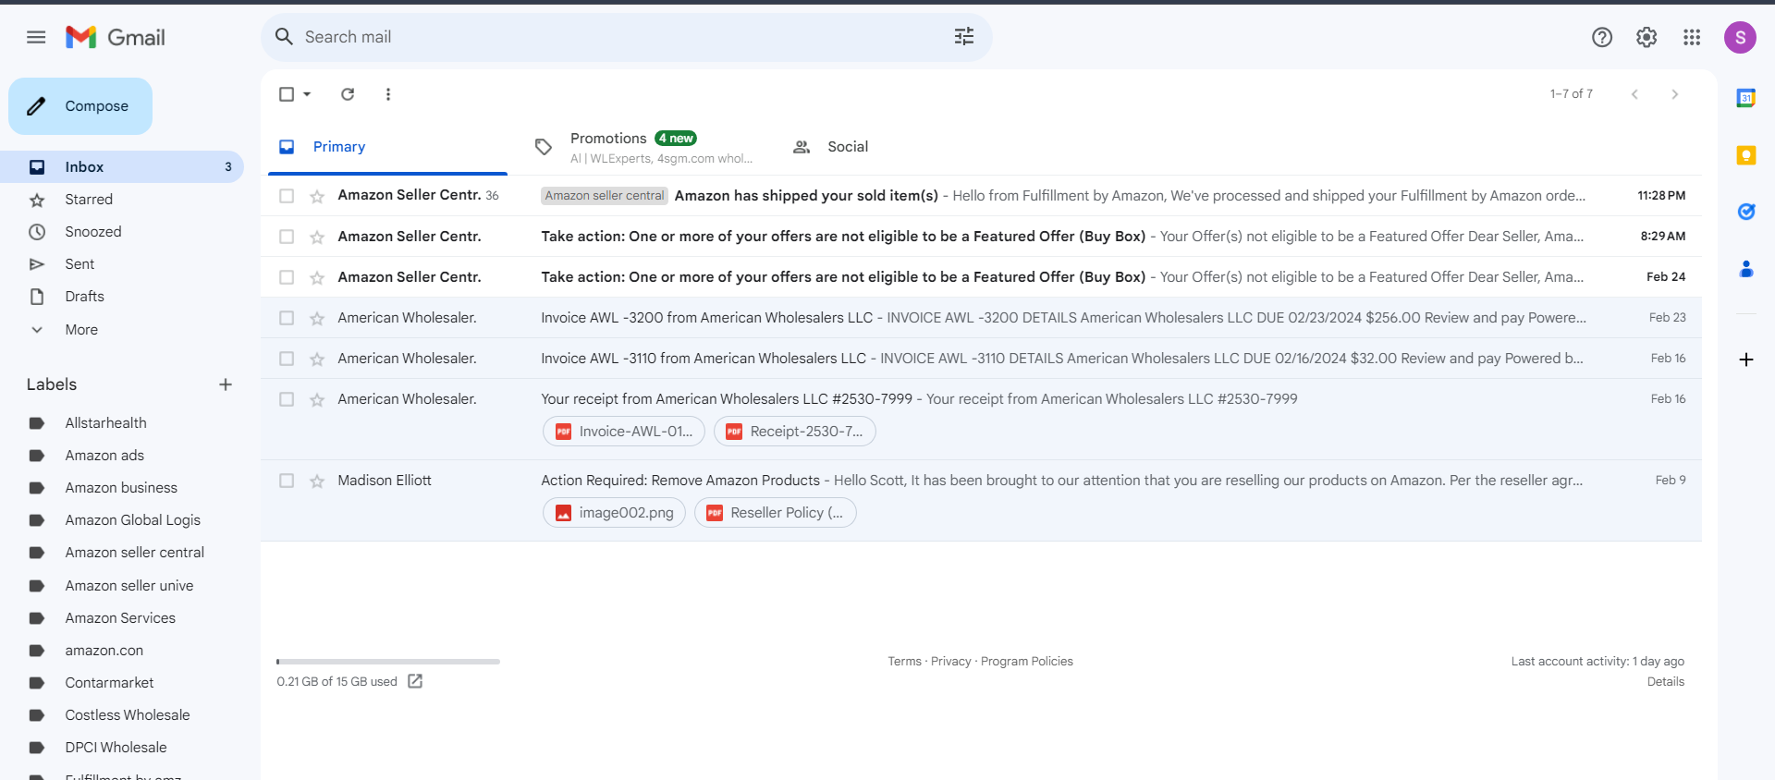Open the Privacy link

950,662
